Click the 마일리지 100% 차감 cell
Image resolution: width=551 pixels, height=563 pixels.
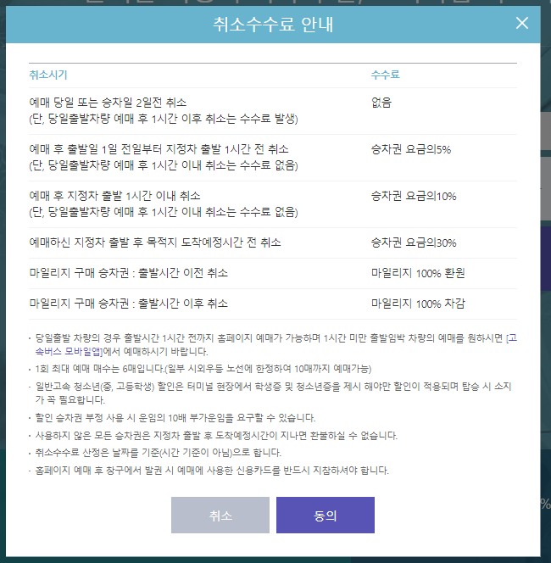point(418,304)
